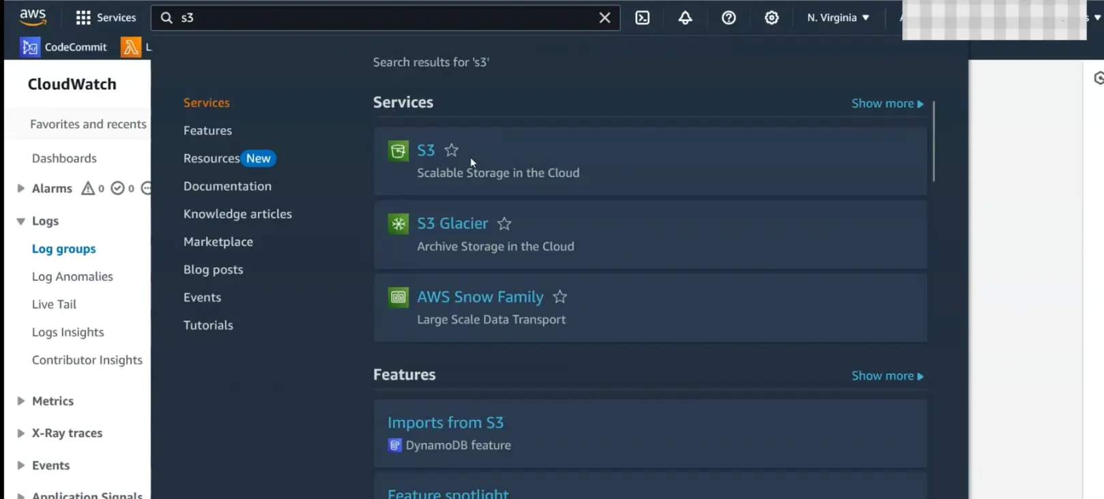The width and height of the screenshot is (1104, 499).
Task: Open CloudShell terminal icon in top bar
Action: (642, 18)
